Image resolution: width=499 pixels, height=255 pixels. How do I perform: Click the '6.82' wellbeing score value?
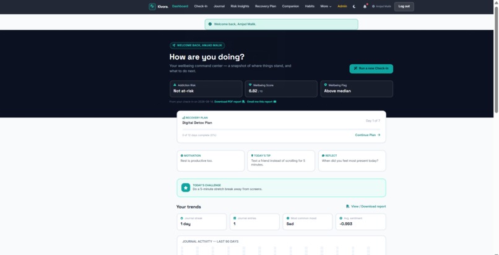click(x=253, y=91)
